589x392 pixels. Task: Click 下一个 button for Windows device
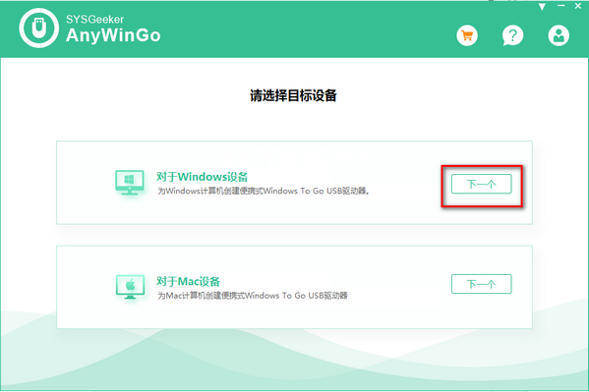(481, 184)
